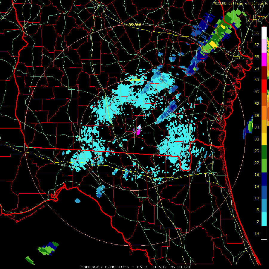Click the 30 value on the scale
The image size is (269, 269).
click(257, 139)
